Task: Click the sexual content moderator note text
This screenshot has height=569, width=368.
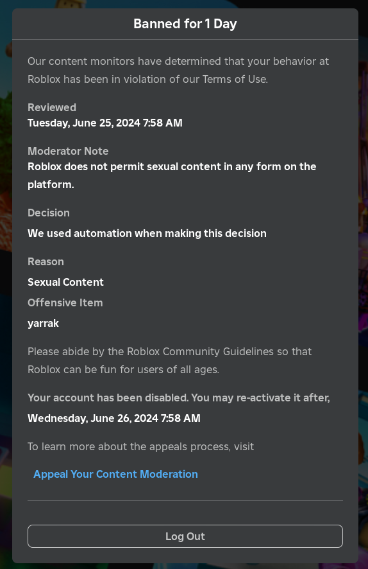Action: (172, 175)
